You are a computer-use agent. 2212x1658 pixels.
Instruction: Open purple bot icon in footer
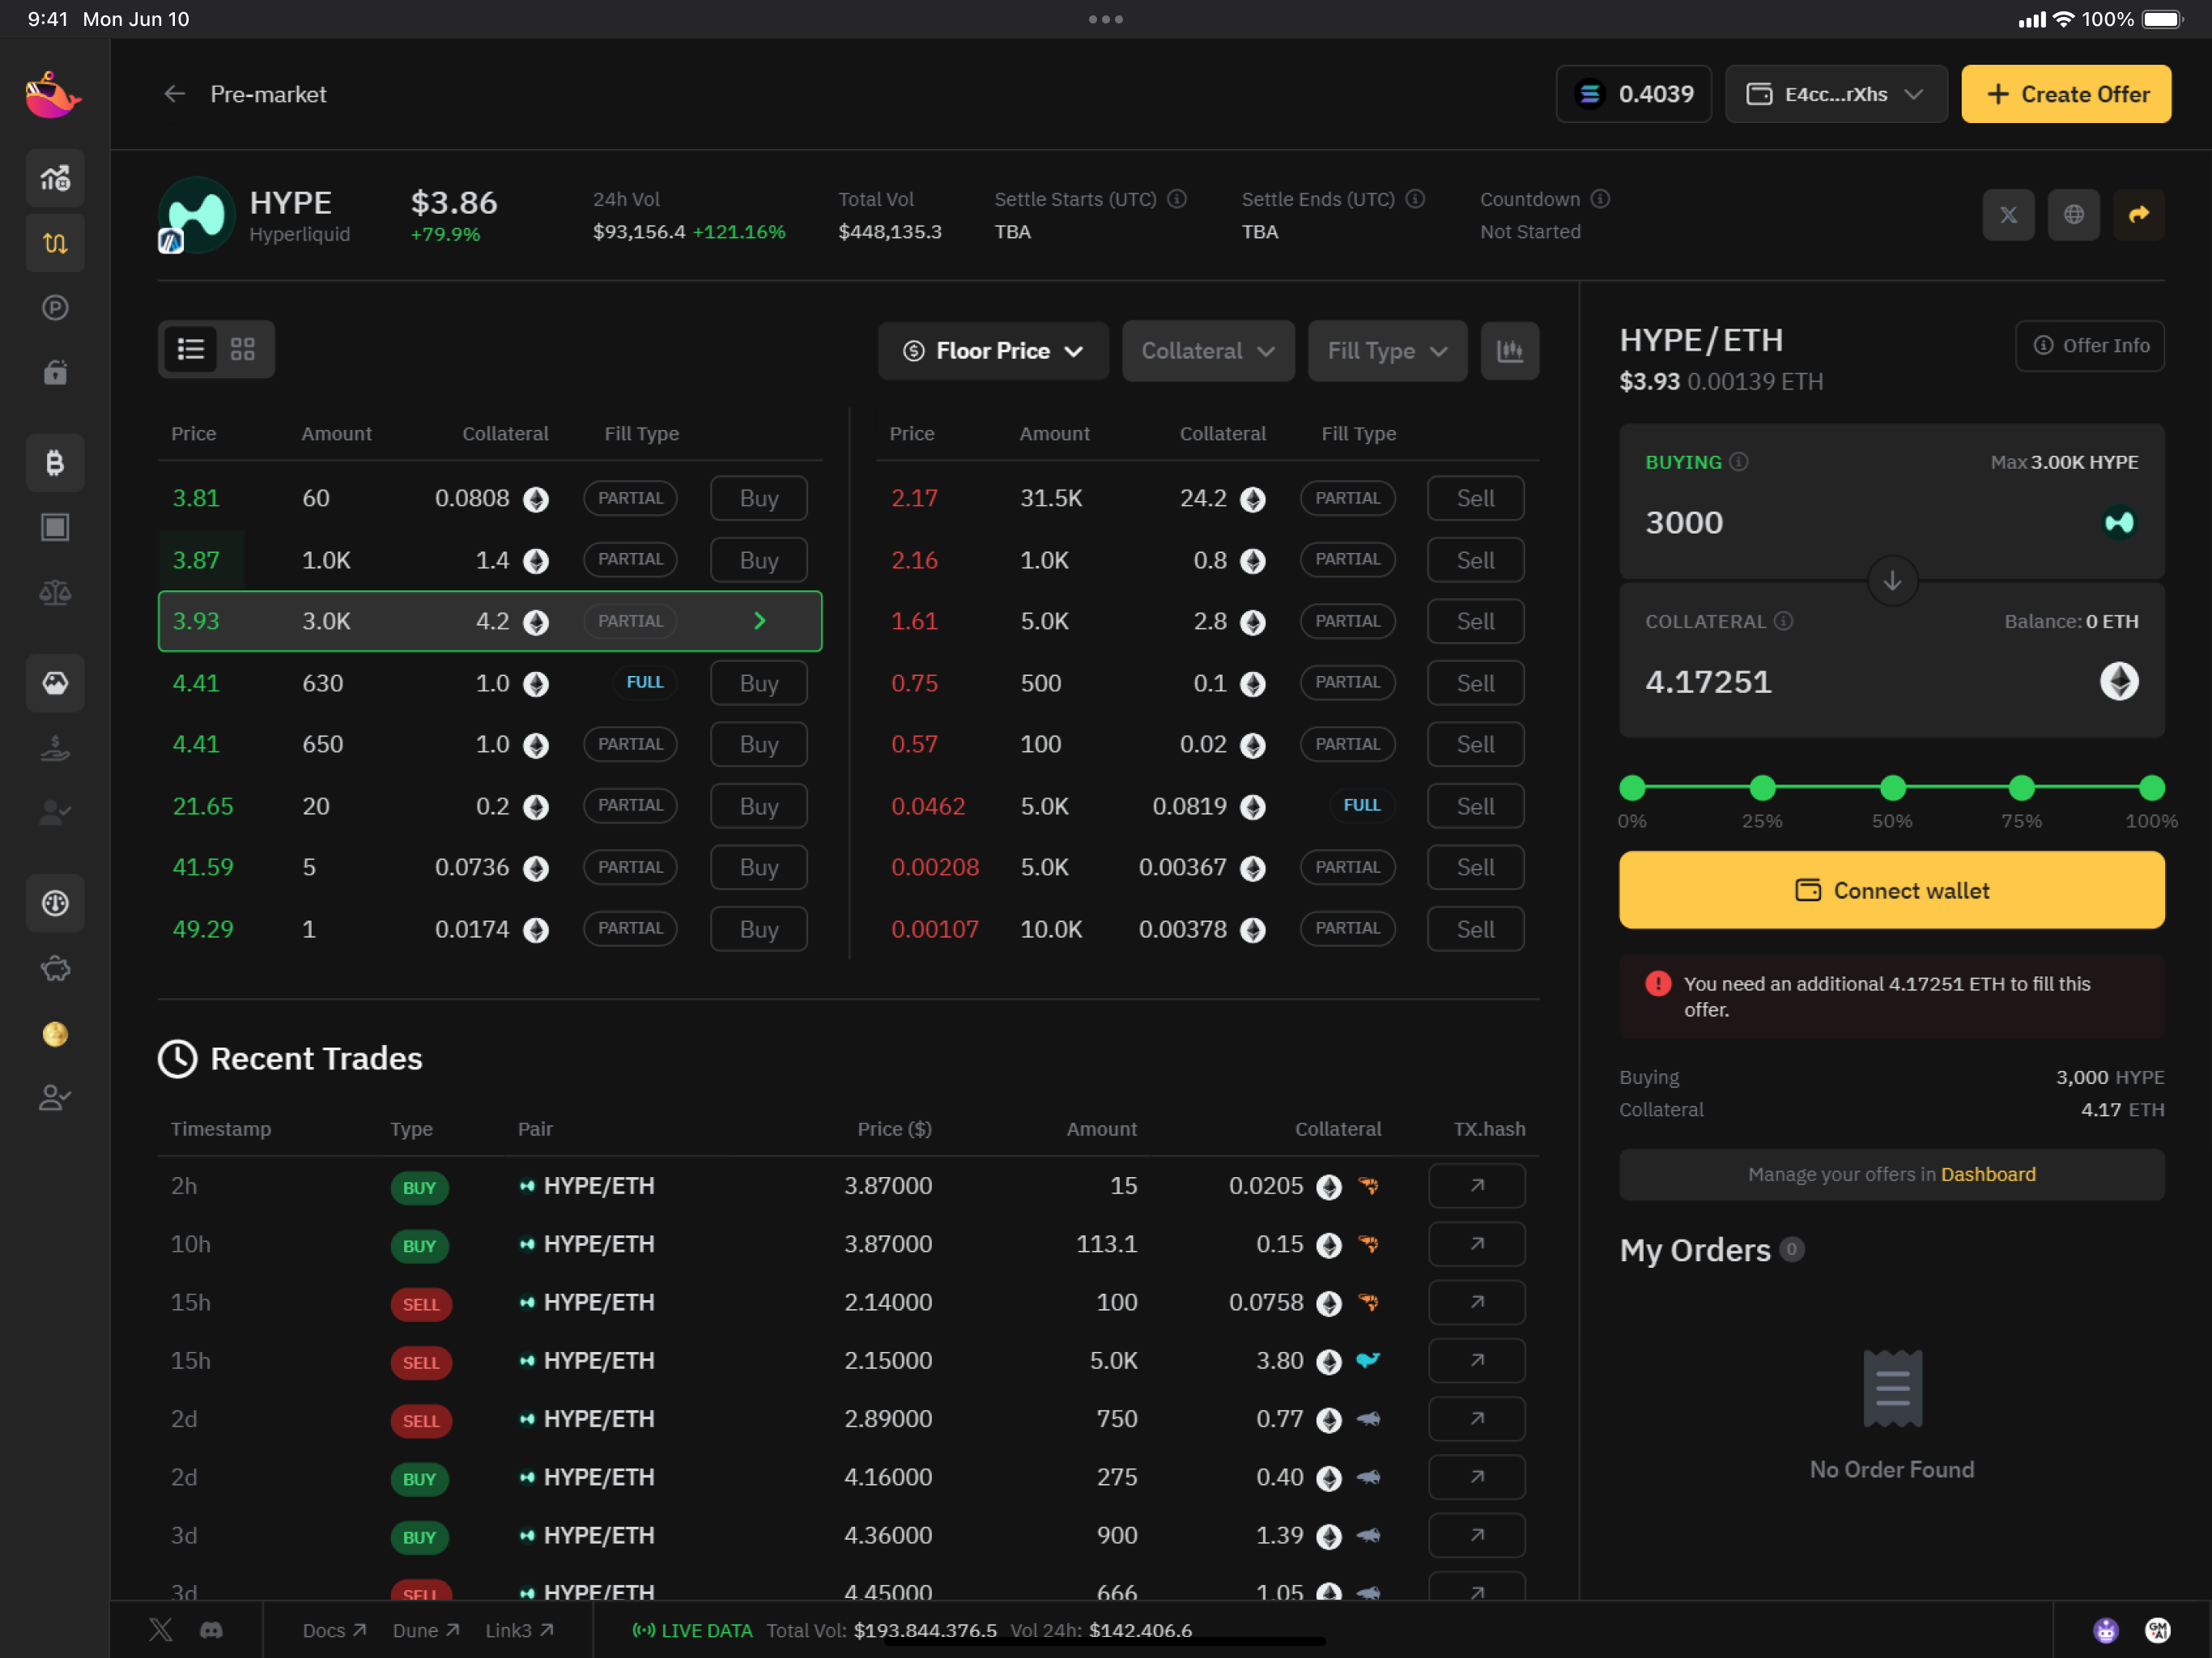coord(2105,1630)
